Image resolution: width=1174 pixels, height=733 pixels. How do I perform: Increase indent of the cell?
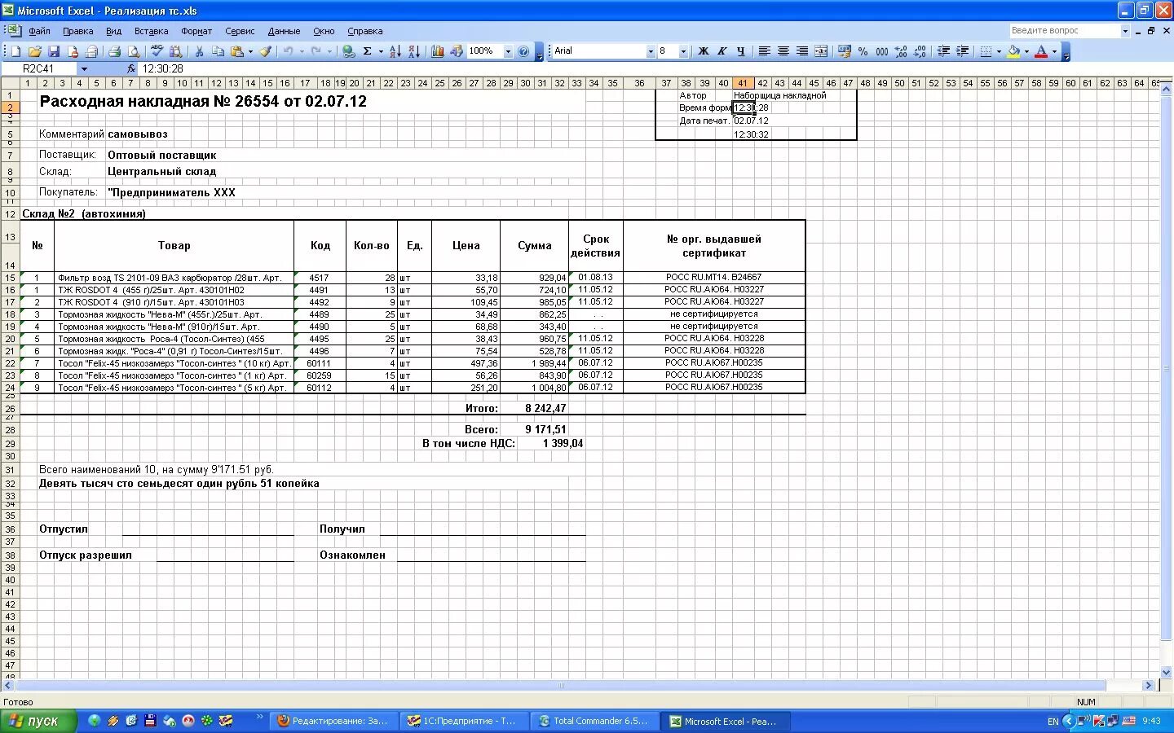[962, 51]
